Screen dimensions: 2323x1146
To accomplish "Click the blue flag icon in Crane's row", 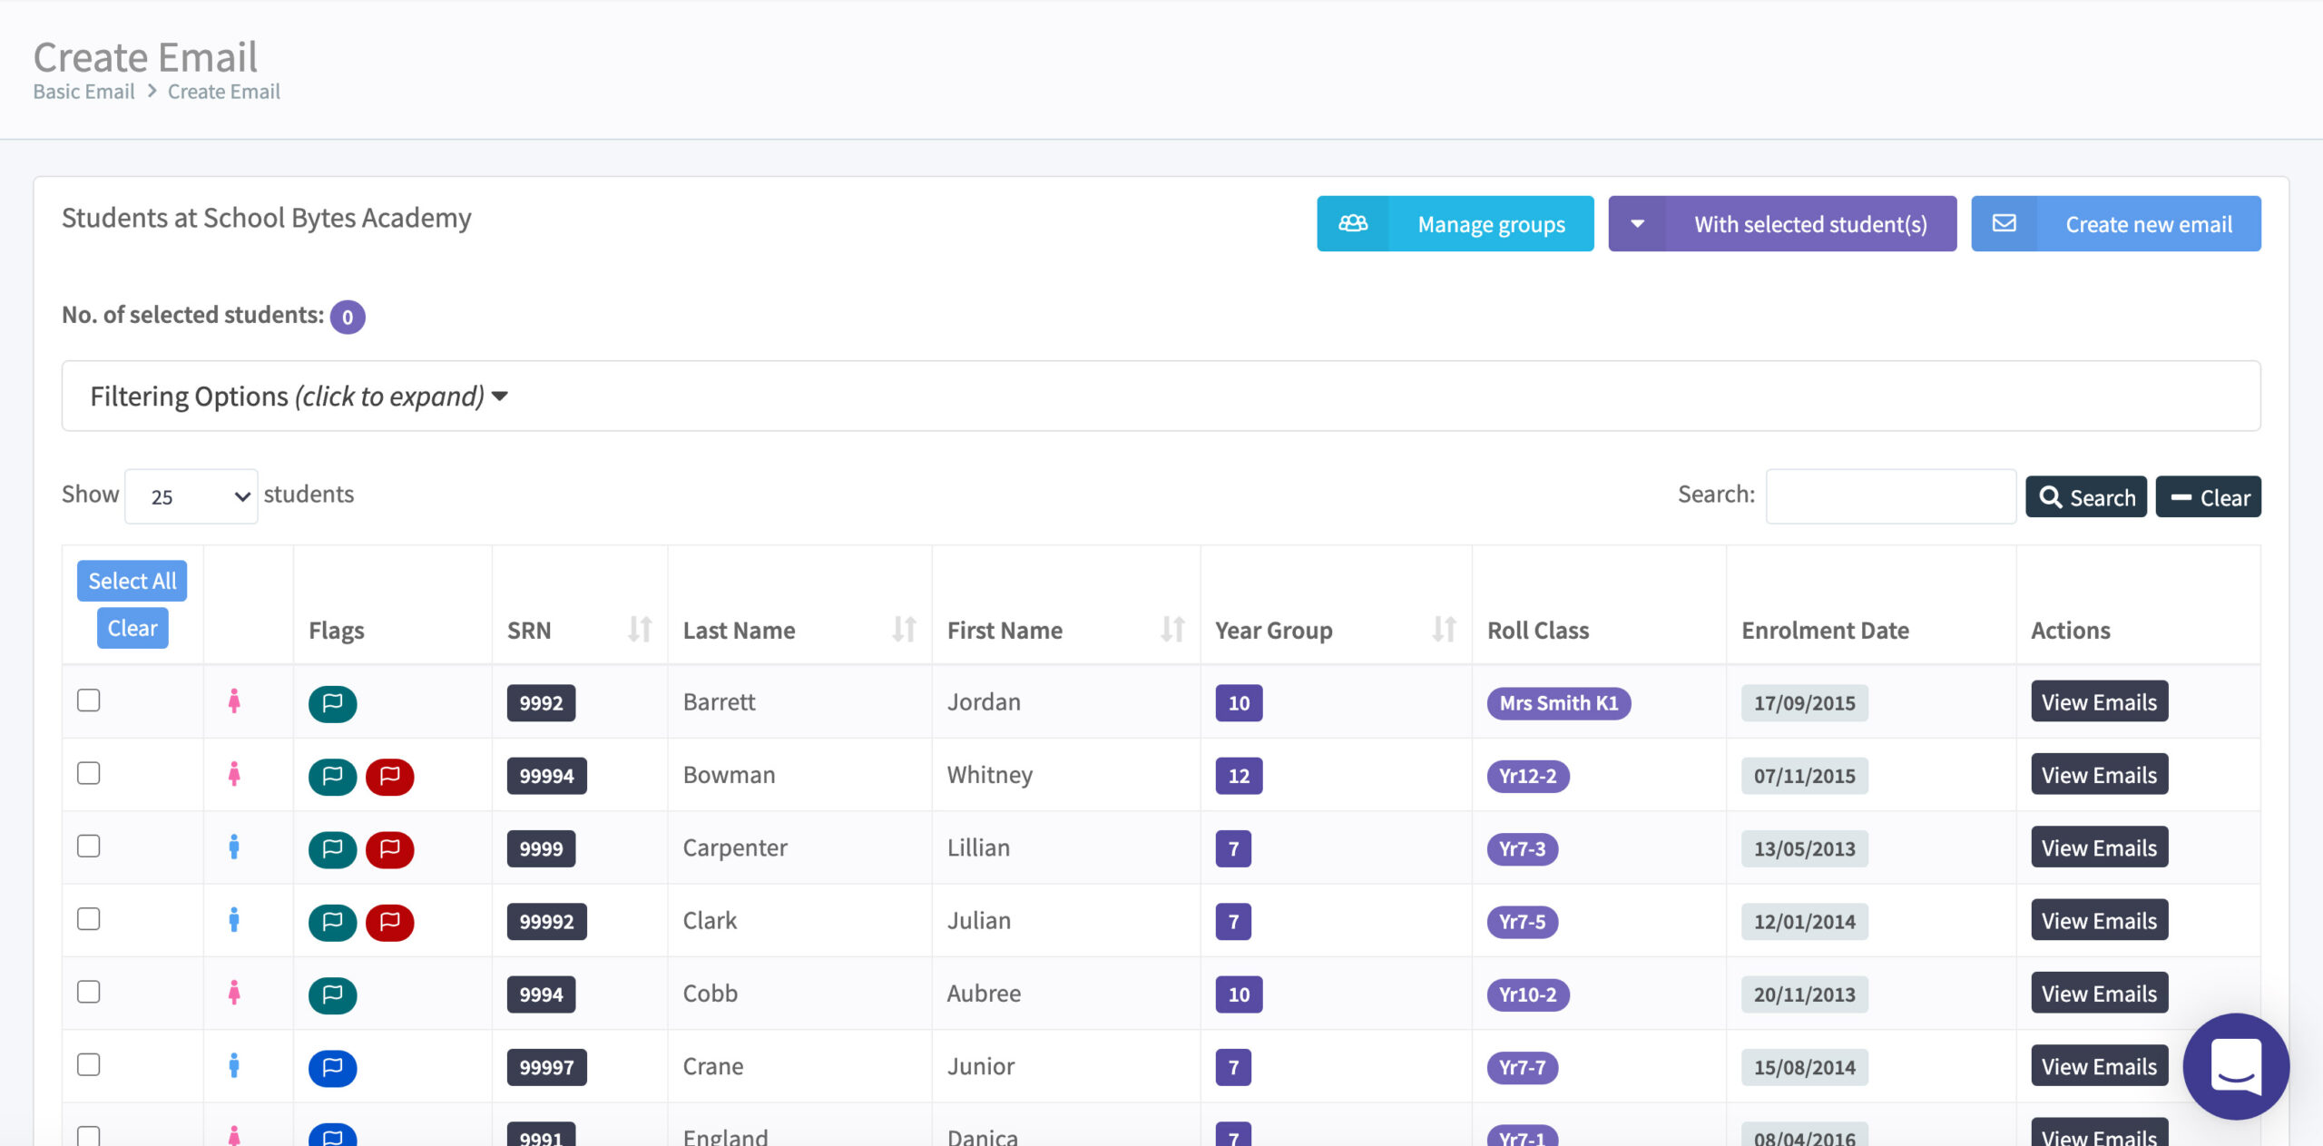I will click(332, 1068).
